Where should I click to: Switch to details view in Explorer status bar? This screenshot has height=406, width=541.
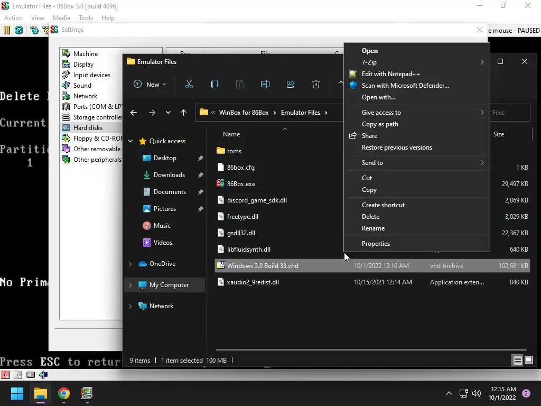[518, 361]
